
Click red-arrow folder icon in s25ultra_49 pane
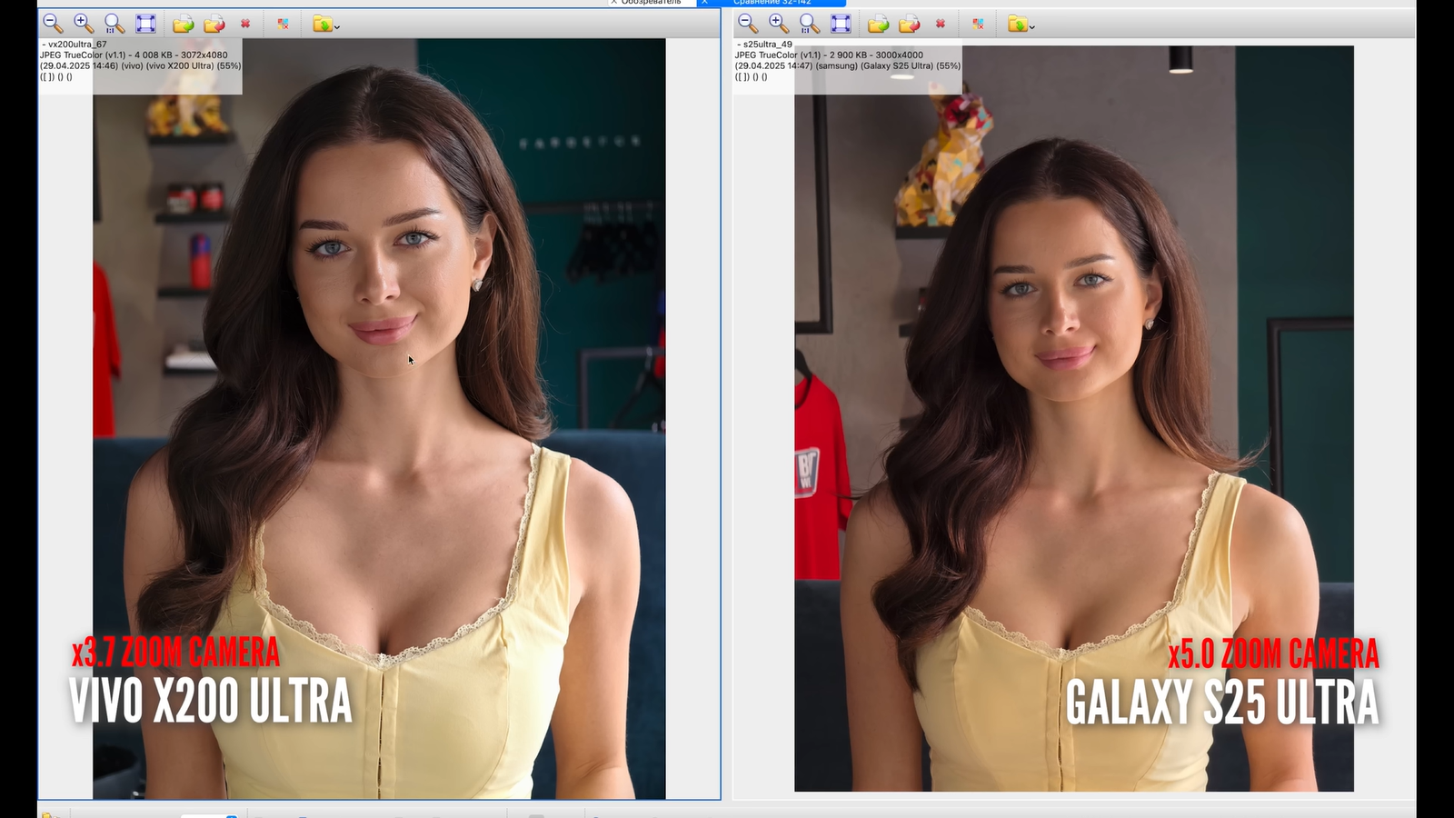[x=910, y=24]
